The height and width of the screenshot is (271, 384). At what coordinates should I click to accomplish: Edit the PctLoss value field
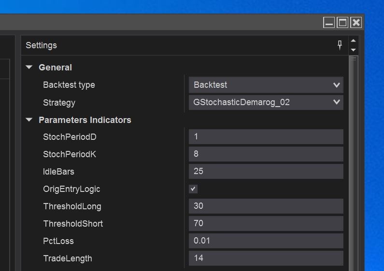266,241
